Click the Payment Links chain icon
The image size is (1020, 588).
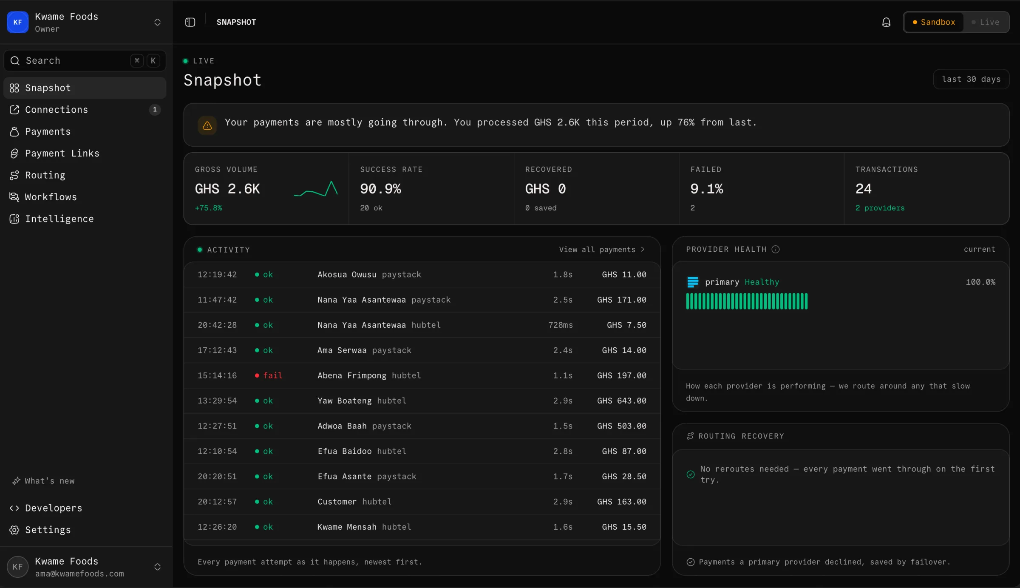pyautogui.click(x=14, y=153)
